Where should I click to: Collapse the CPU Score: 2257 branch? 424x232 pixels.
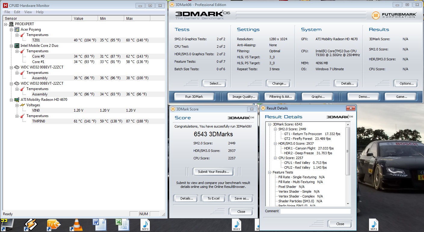tap(275, 158)
